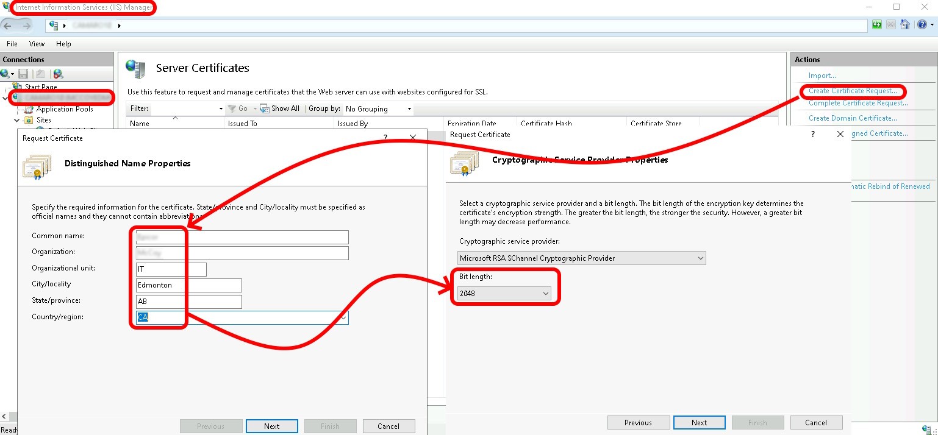Click the Help question mark icon
This screenshot has height=435, width=938.
coord(922,24)
